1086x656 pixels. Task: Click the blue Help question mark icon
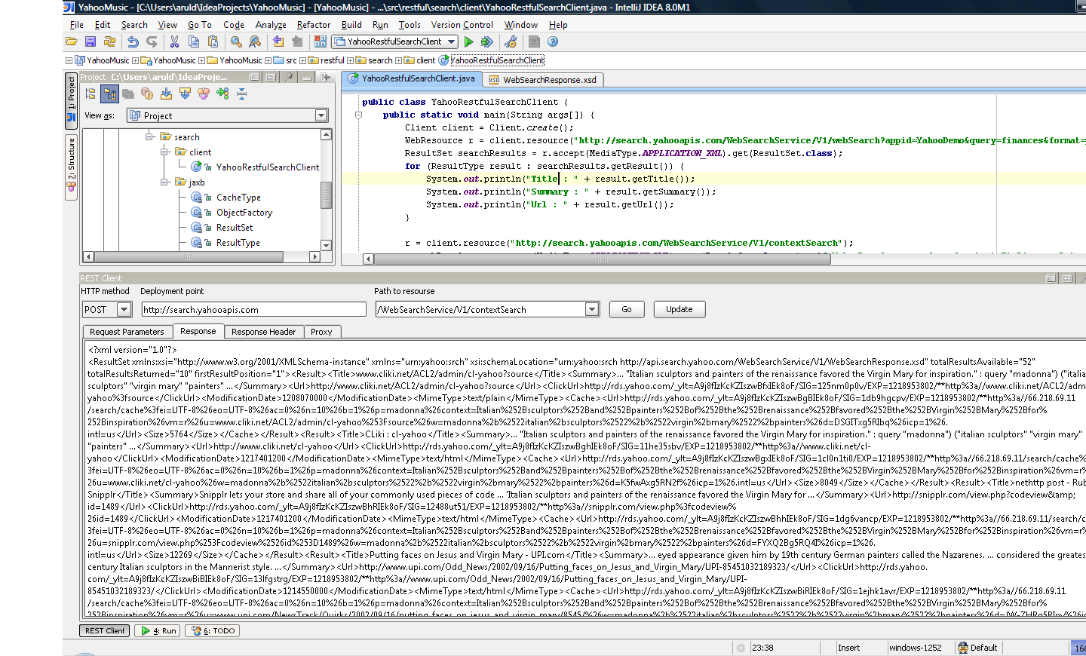click(x=553, y=42)
